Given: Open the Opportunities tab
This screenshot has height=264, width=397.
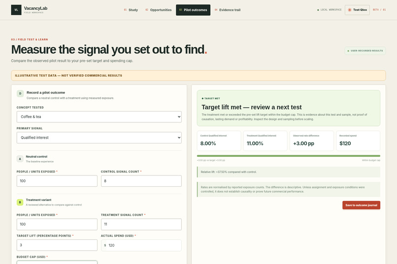Looking at the screenshot, I should coord(159,10).
